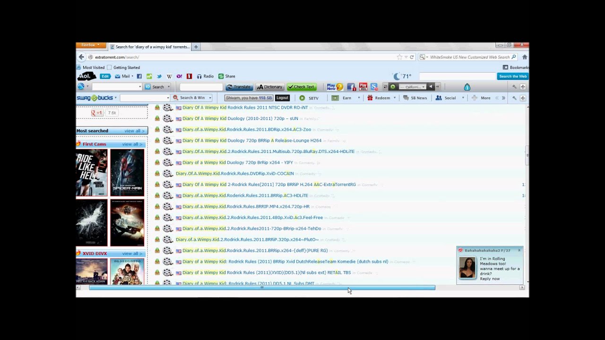Open SB News in Swagbucks toolbar
The image size is (605, 340).
pos(415,98)
